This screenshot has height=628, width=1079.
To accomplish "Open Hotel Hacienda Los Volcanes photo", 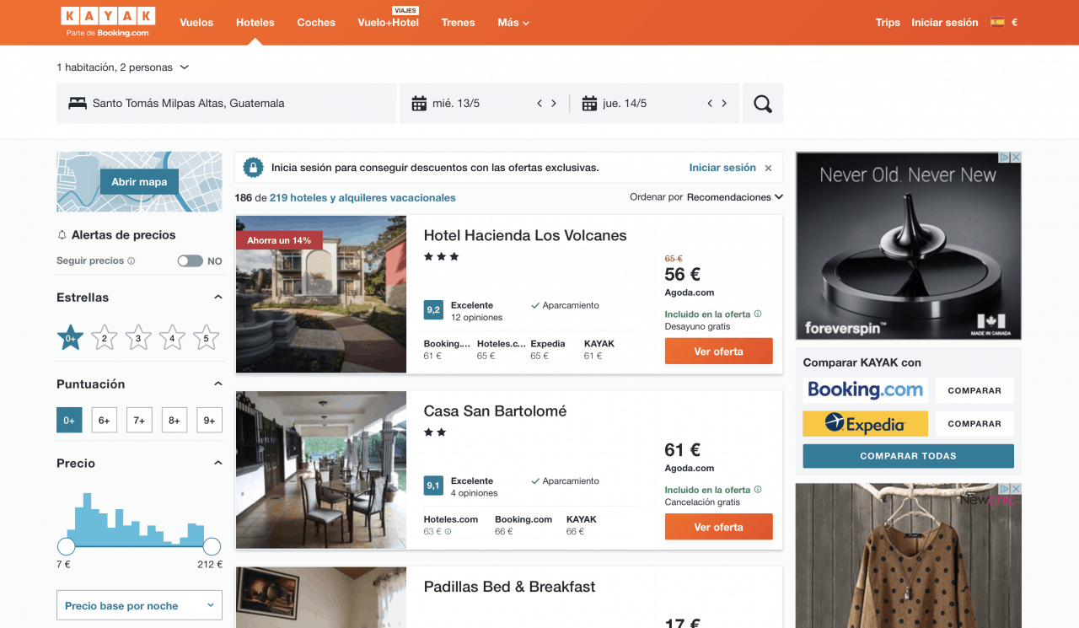I will [321, 294].
